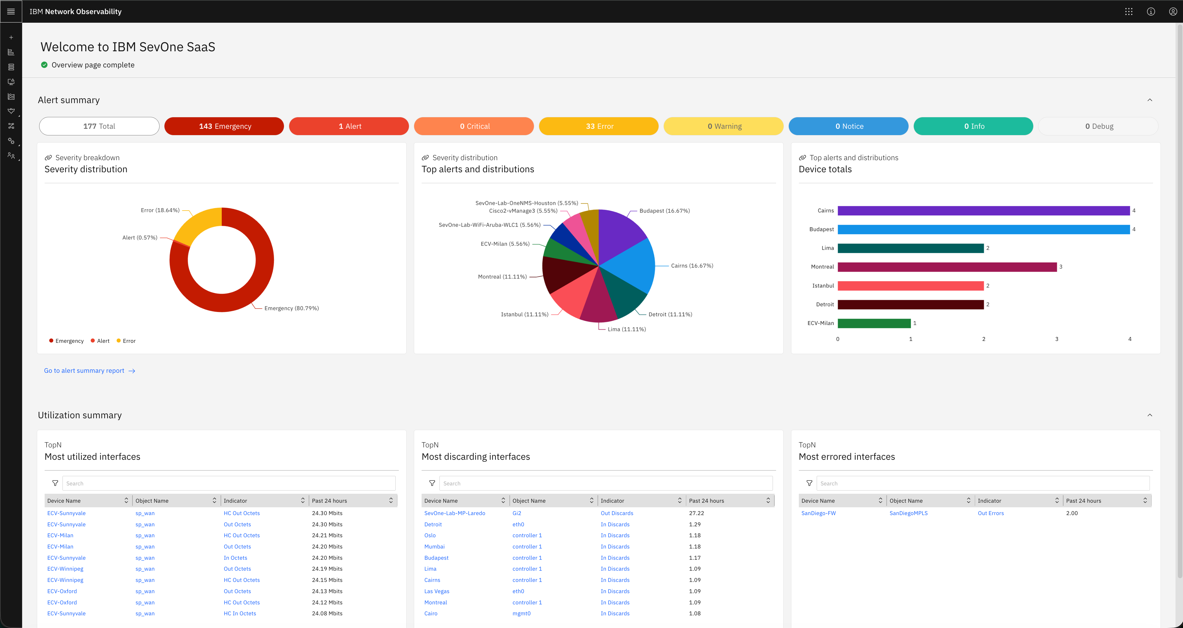Open the area chart sidebar icon
The height and width of the screenshot is (628, 1183).
(11, 97)
